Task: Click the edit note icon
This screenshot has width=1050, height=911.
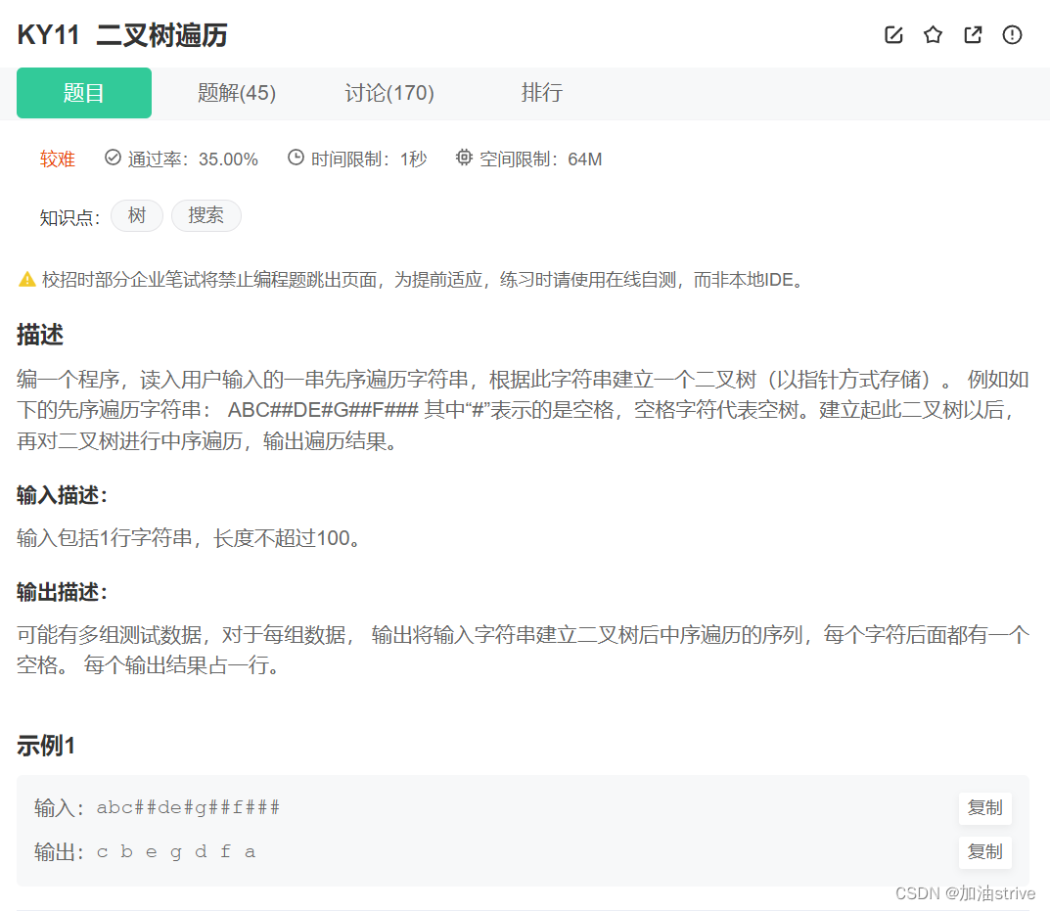Action: (x=893, y=35)
